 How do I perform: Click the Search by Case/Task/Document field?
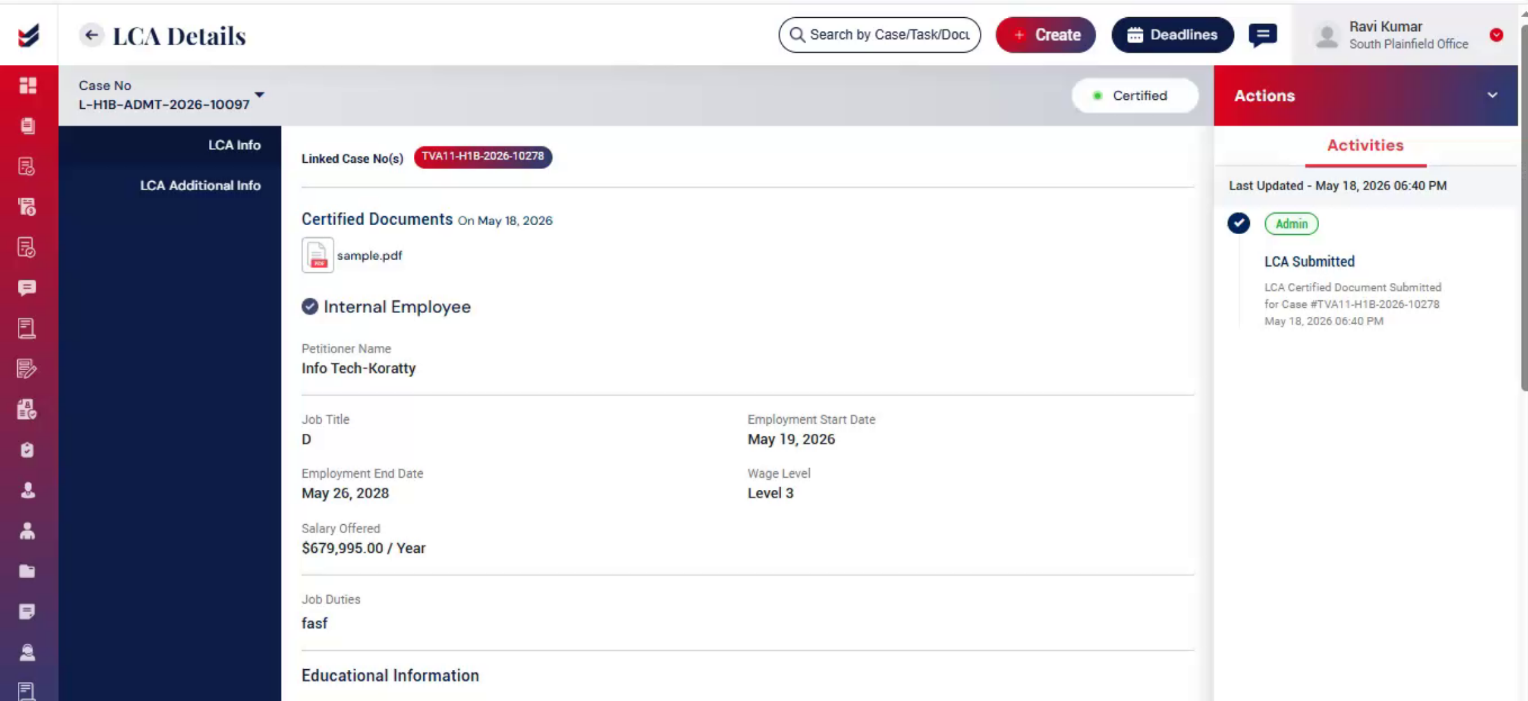pos(879,35)
